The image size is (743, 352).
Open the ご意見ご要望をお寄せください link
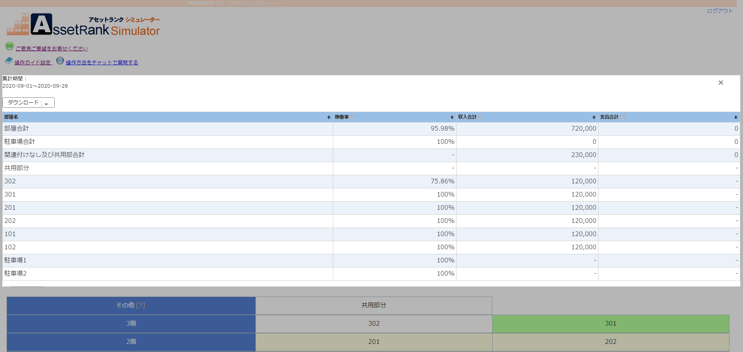pos(52,48)
